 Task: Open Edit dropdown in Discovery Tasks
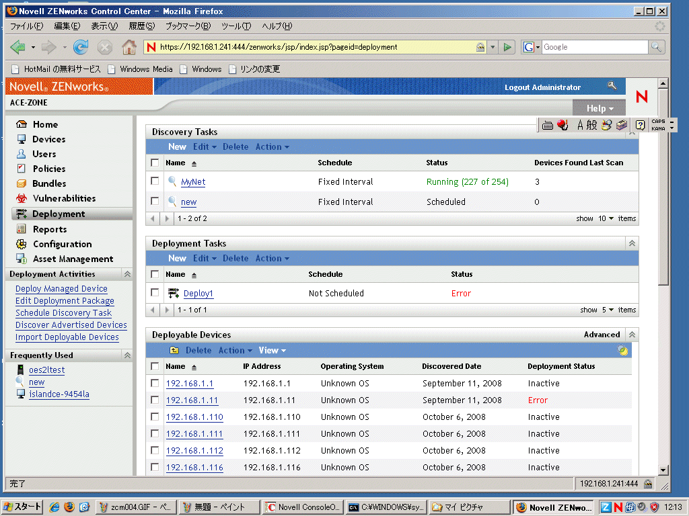205,147
